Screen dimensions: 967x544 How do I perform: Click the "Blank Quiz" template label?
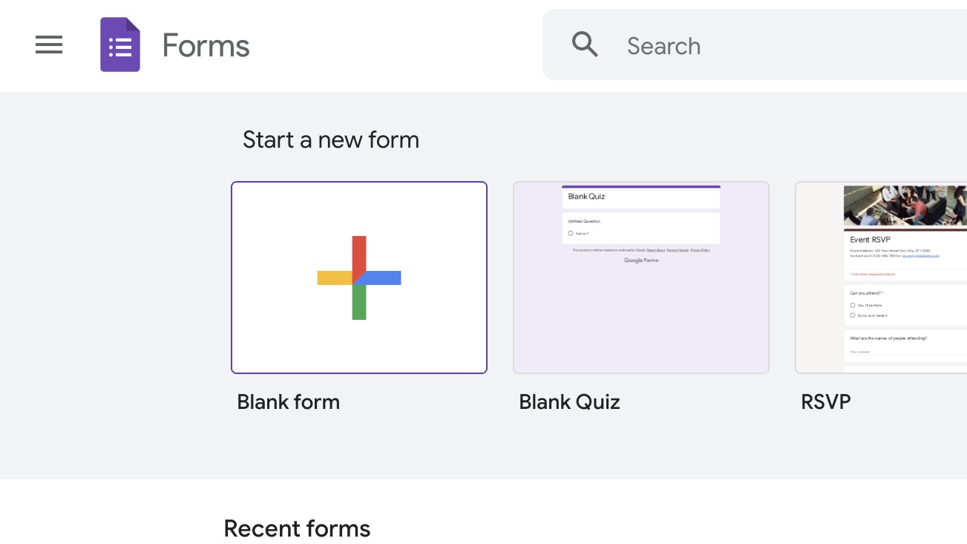[x=569, y=402]
